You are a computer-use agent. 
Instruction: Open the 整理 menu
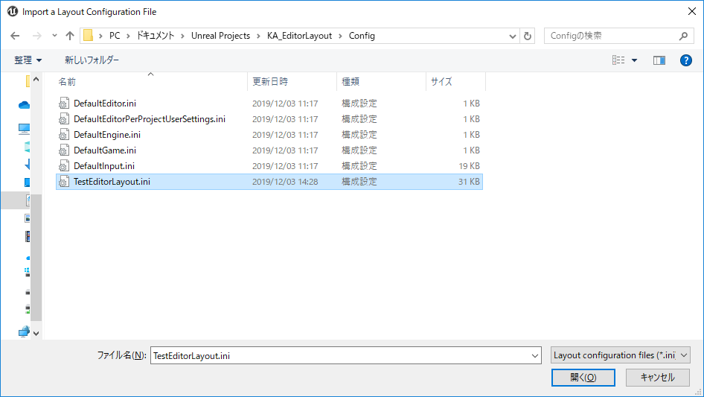(28, 60)
